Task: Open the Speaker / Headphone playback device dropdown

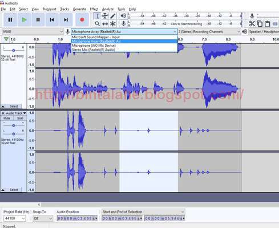Action: point(264,31)
